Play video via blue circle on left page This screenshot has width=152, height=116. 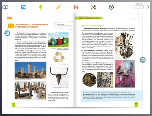point(7,33)
